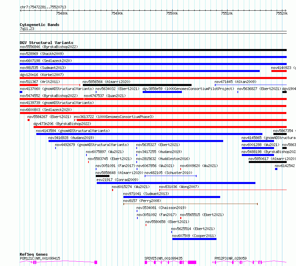
Task: Click nsv4139739 (gnomADStructuralVariants) label
Action: (57, 103)
